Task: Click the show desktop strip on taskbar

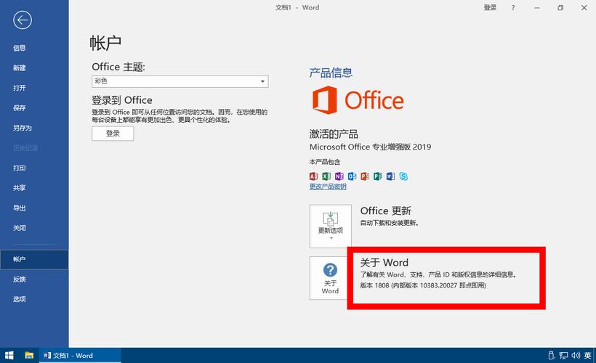Action: coord(595,356)
